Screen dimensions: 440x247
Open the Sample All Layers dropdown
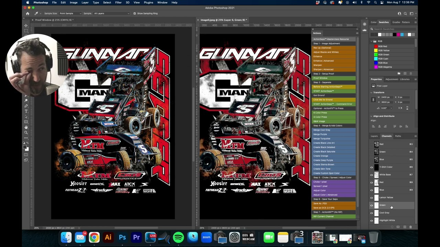111,13
